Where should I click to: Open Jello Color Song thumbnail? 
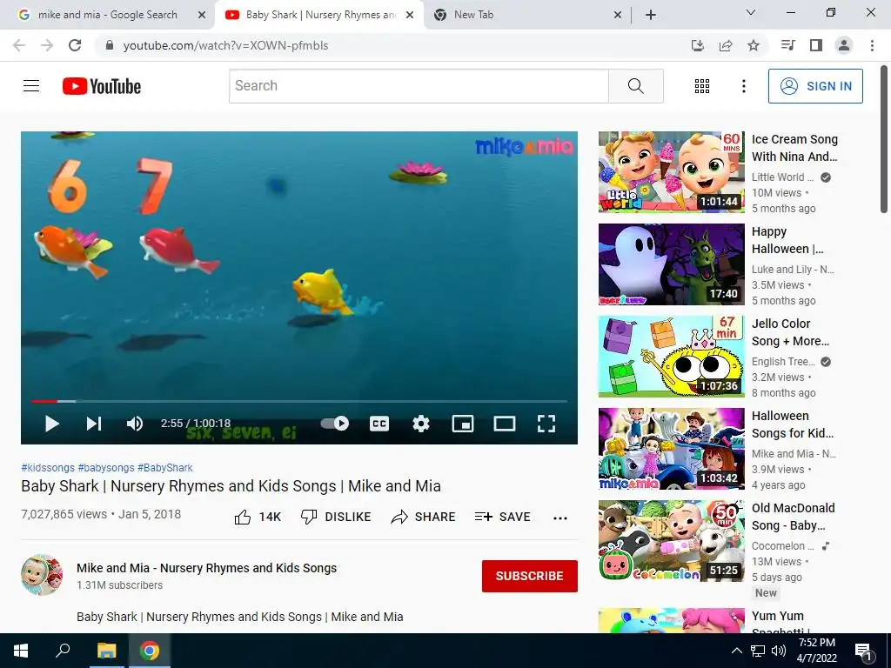coord(671,356)
